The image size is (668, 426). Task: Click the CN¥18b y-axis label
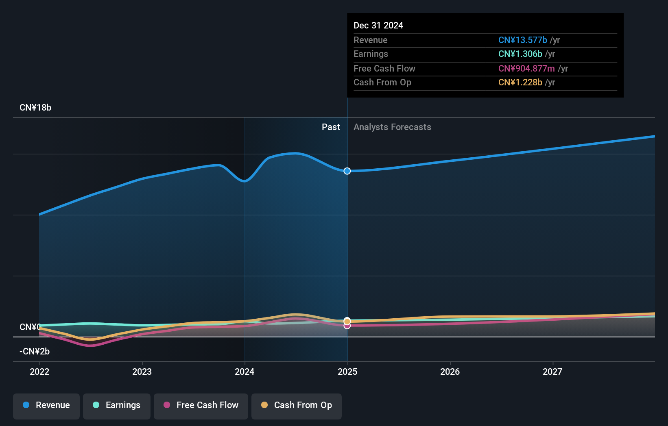35,108
